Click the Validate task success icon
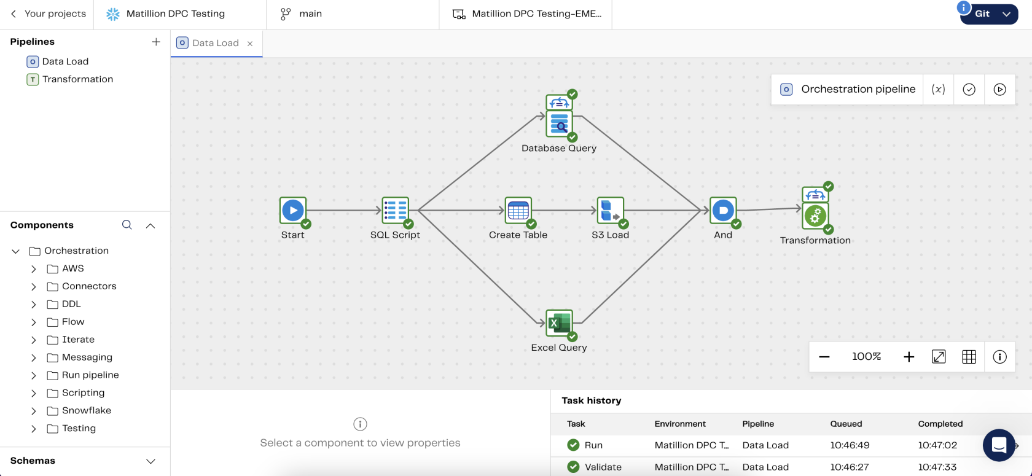Image resolution: width=1032 pixels, height=476 pixels. [573, 467]
